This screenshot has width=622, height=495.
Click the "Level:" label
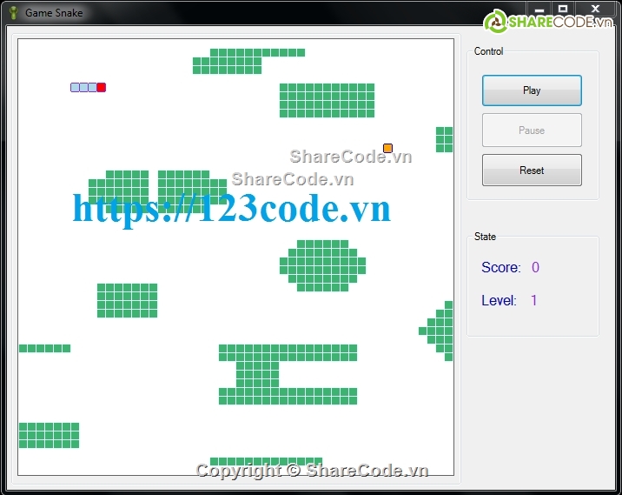tap(499, 301)
